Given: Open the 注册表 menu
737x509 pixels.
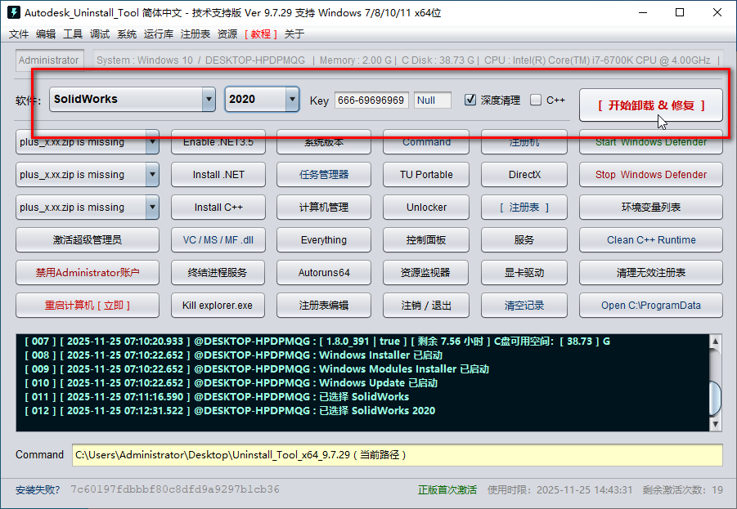Looking at the screenshot, I should click(195, 33).
